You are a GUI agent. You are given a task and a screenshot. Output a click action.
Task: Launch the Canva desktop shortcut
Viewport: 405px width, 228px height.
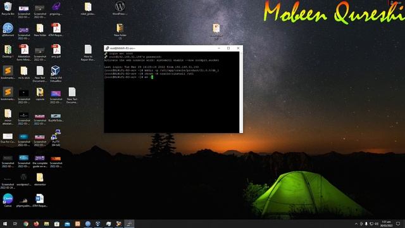(8, 200)
